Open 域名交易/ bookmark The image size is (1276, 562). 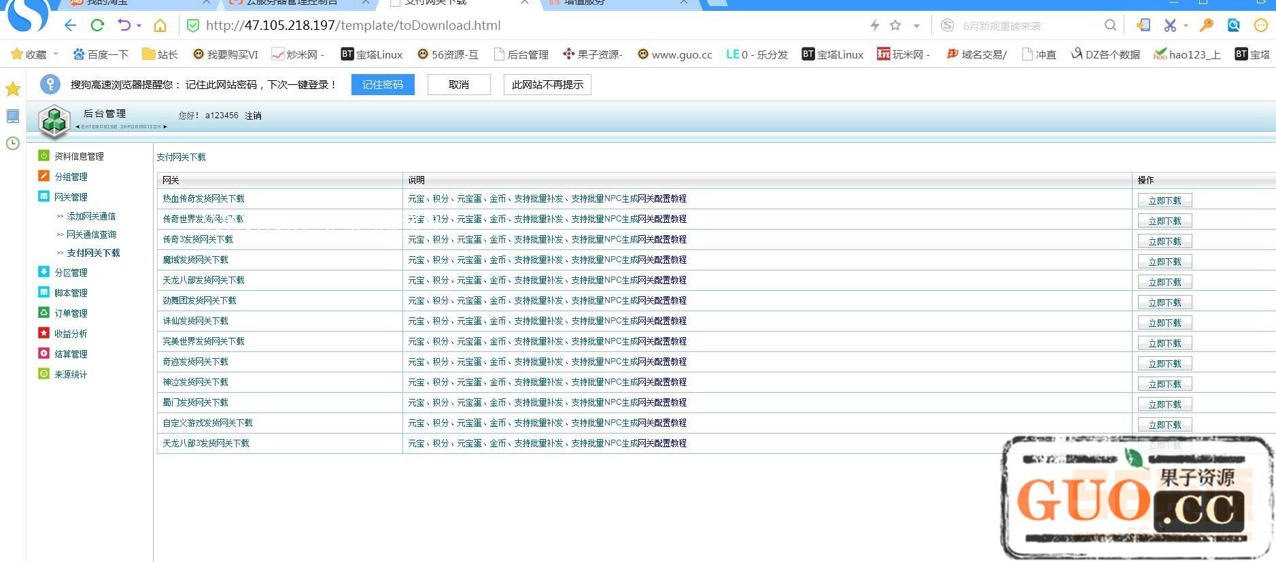[977, 54]
